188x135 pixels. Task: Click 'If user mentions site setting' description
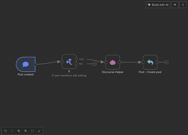(69, 76)
